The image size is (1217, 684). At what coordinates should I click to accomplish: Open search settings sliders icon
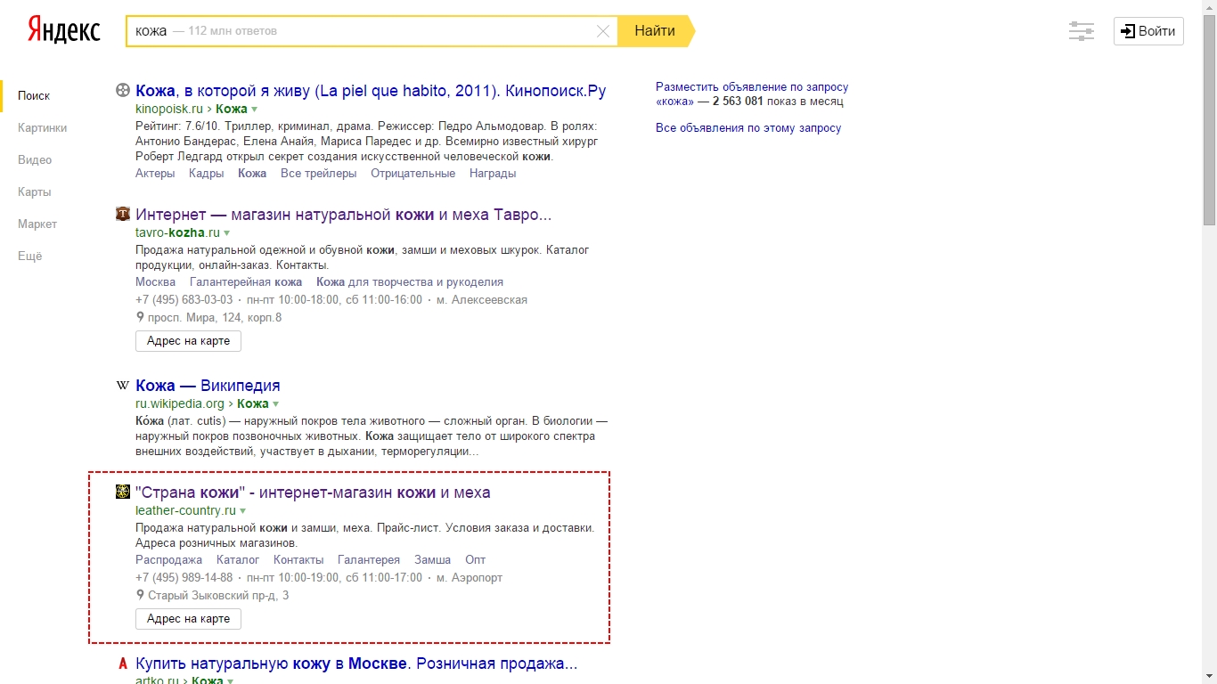point(1082,31)
